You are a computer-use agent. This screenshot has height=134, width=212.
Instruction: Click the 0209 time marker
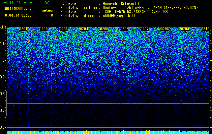click(185, 29)
